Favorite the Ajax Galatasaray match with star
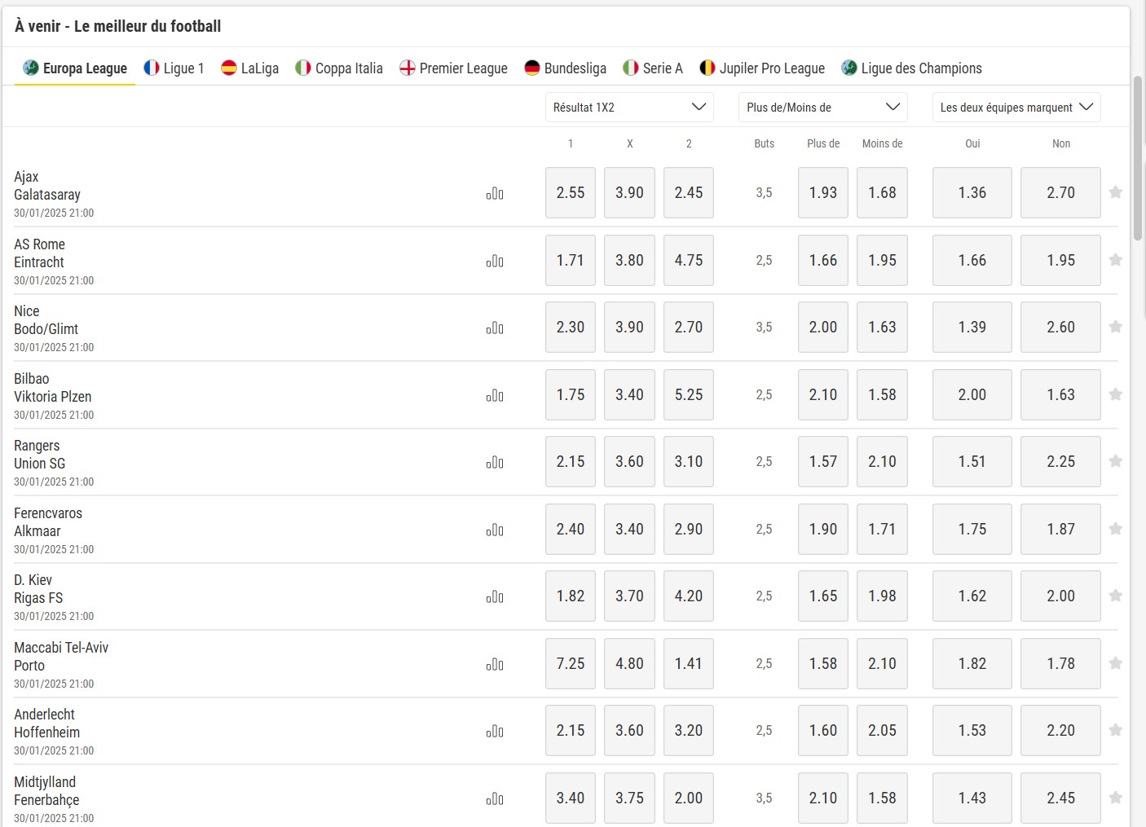Image resolution: width=1146 pixels, height=827 pixels. click(x=1116, y=192)
